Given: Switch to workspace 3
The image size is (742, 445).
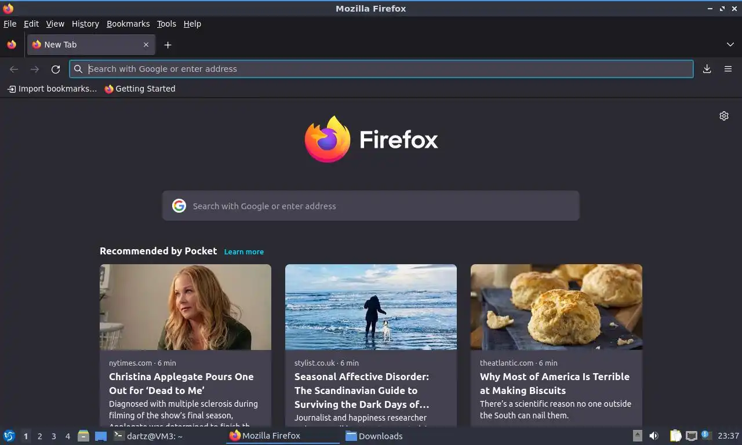Looking at the screenshot, I should (53, 436).
